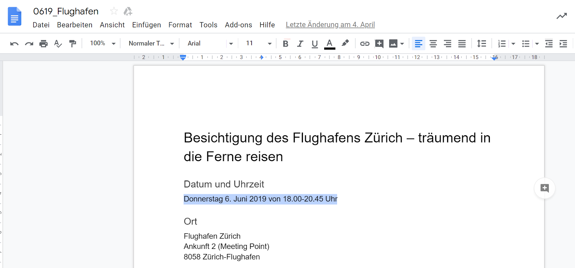Click the right indent marker on ruler
This screenshot has width=575, height=268.
pos(495,58)
